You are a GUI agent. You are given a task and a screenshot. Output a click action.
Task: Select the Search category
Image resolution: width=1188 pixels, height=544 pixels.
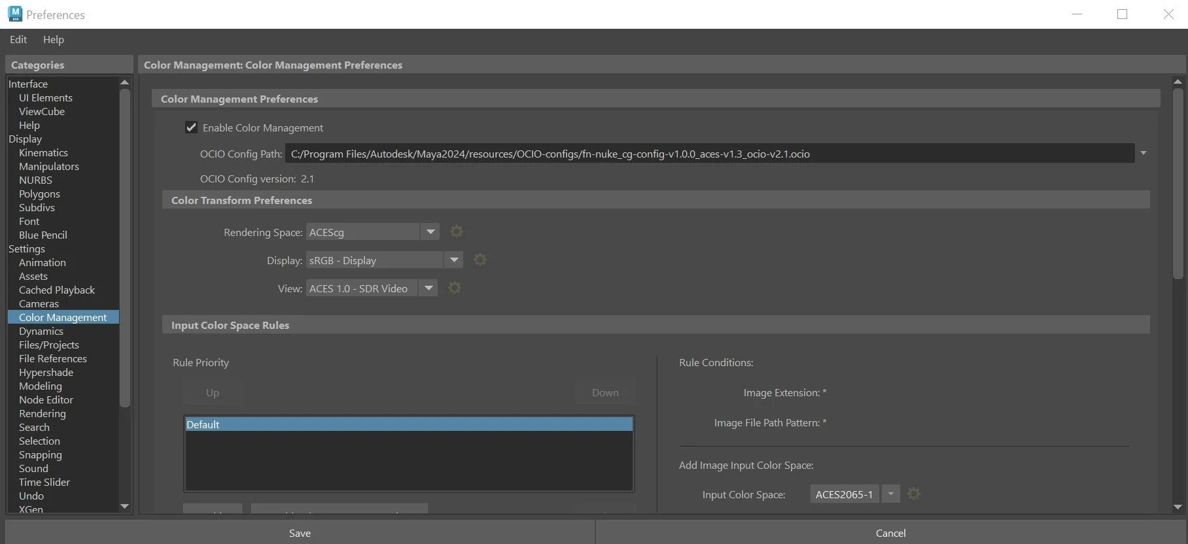pos(34,427)
